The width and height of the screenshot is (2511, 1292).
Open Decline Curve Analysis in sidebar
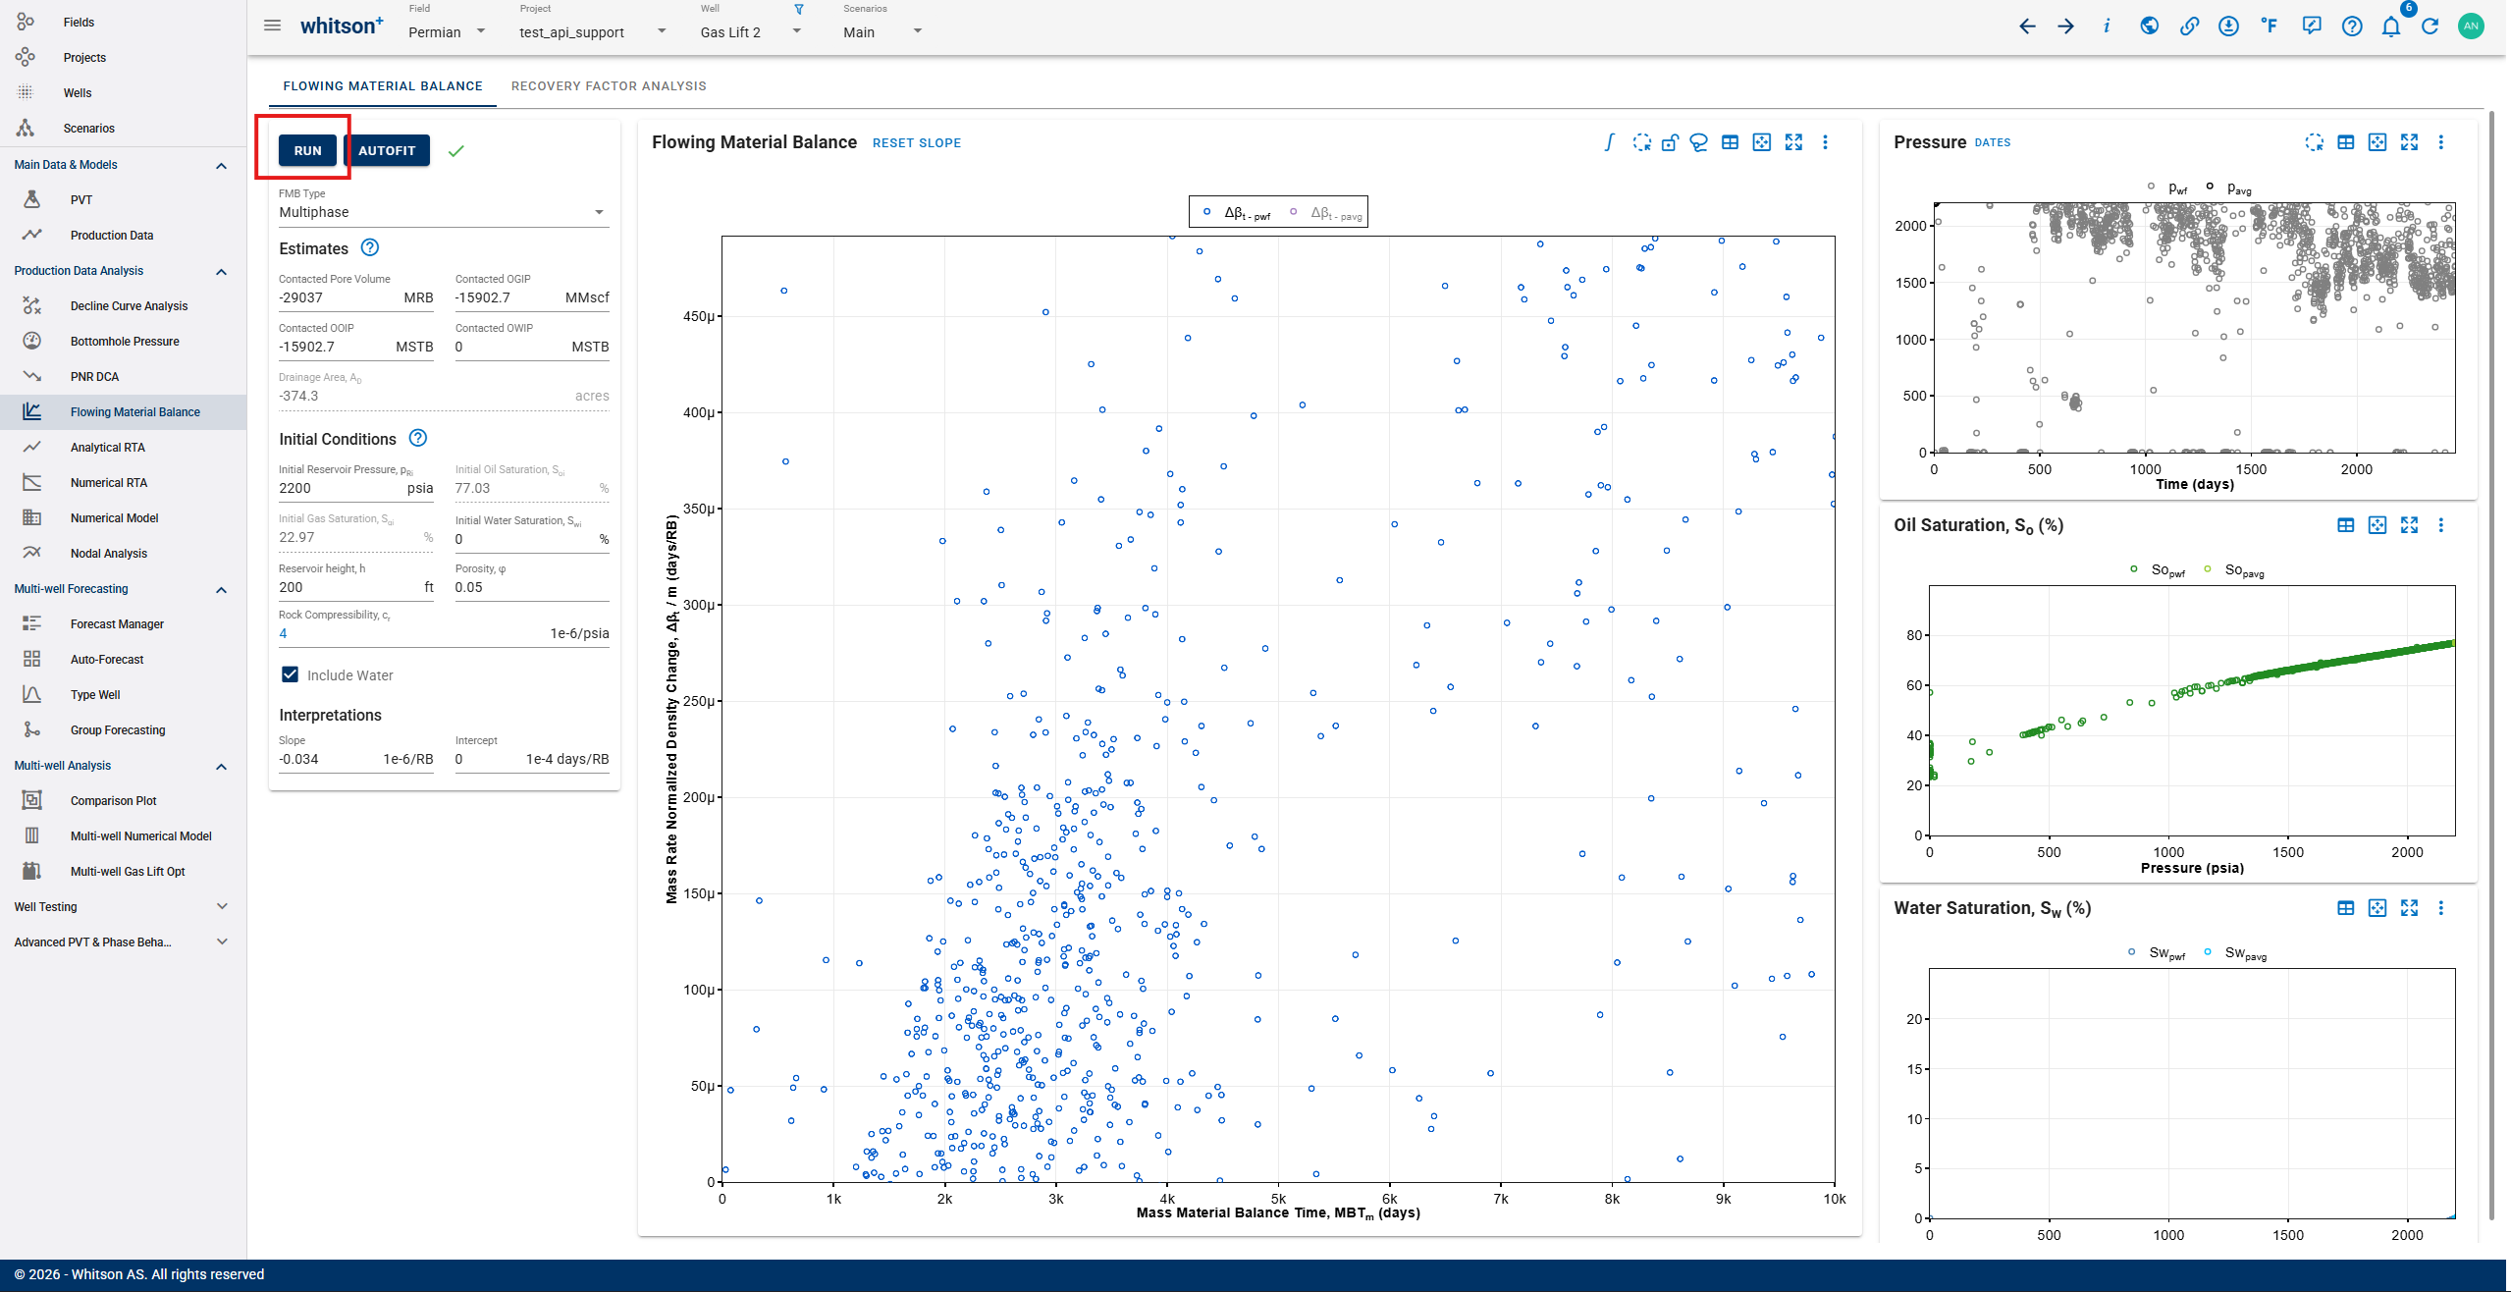point(129,306)
